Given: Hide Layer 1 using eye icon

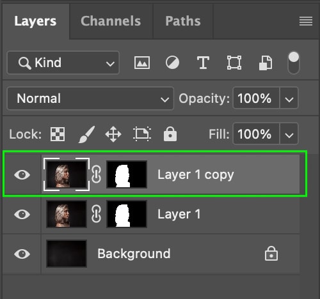Looking at the screenshot, I should coord(22,214).
